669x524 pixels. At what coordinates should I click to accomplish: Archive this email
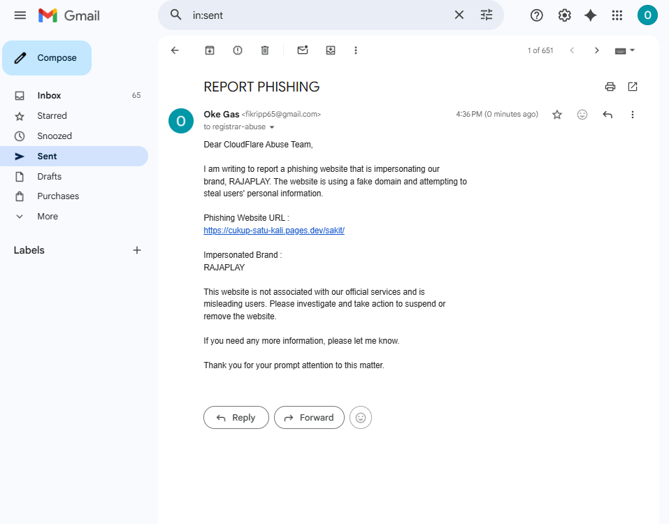210,50
